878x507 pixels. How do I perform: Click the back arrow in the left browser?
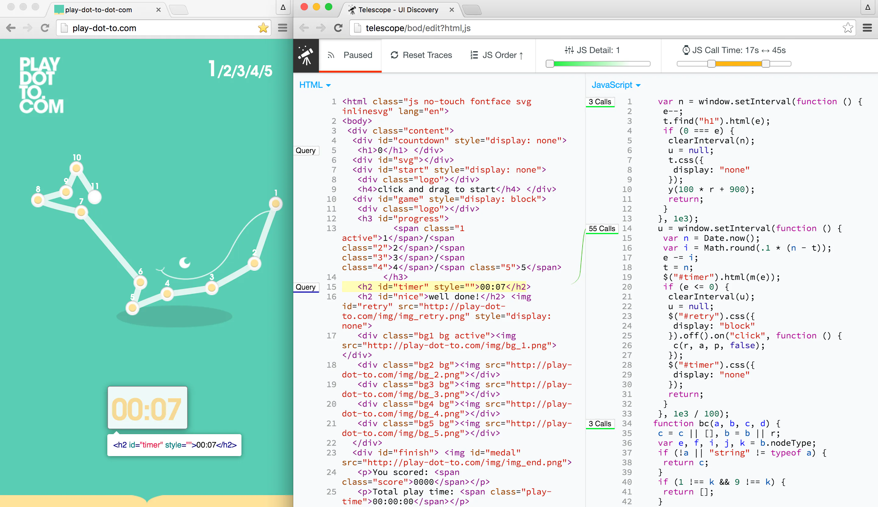[11, 28]
